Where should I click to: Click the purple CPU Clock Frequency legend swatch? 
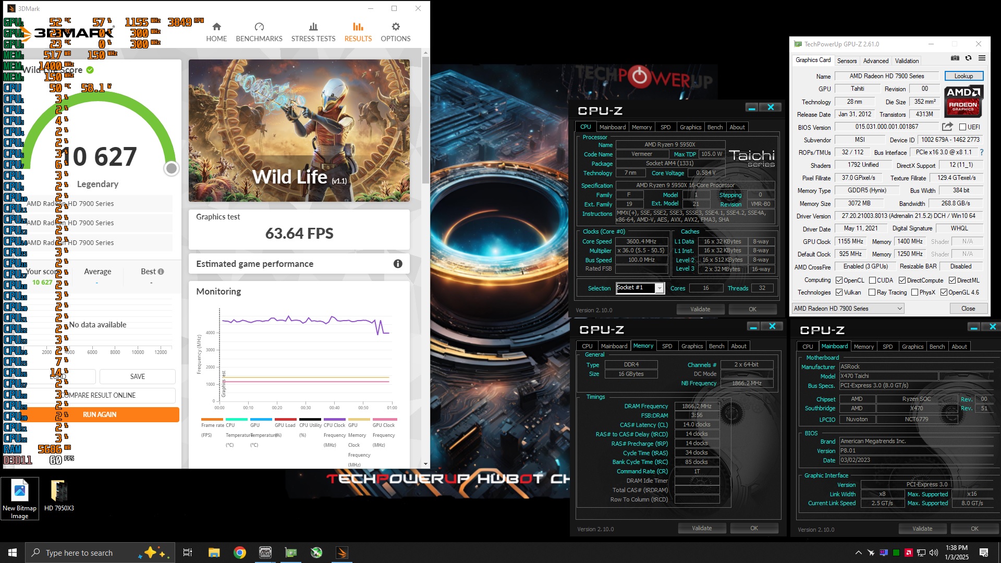(x=335, y=419)
